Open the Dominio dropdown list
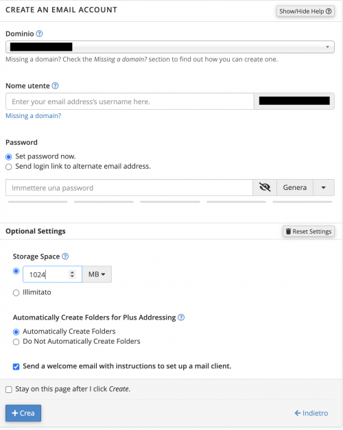This screenshot has height=430, width=343. 170,47
